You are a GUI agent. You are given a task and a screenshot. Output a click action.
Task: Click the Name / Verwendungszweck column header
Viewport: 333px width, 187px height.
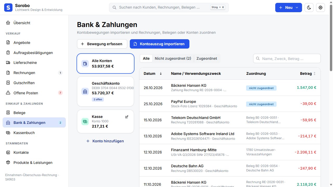pos(196,74)
